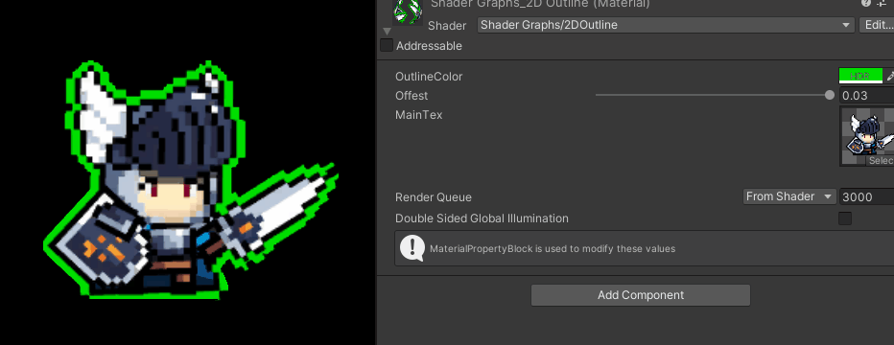Click the Render Queue value field 3000
894x345 pixels.
(x=866, y=197)
